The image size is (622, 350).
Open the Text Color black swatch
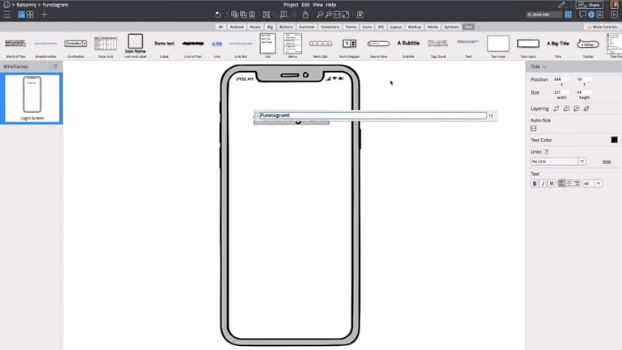click(x=614, y=140)
